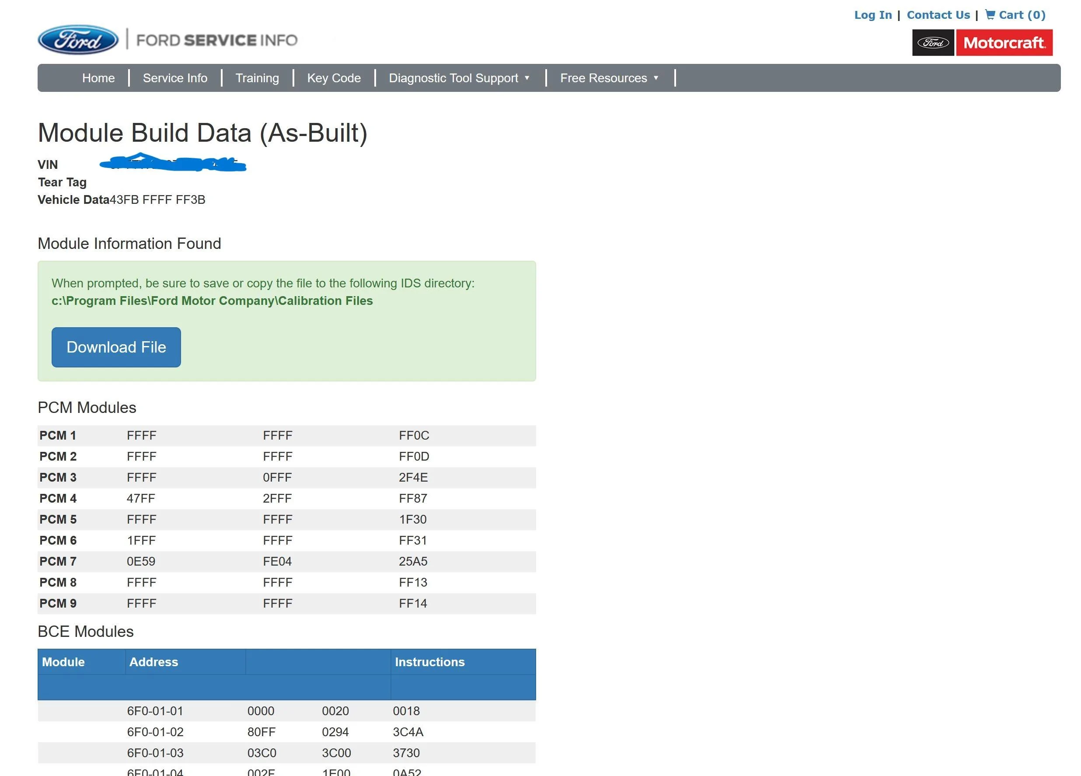The image size is (1081, 776).
Task: Select value FE04 in PCM 7 row
Action: 277,561
